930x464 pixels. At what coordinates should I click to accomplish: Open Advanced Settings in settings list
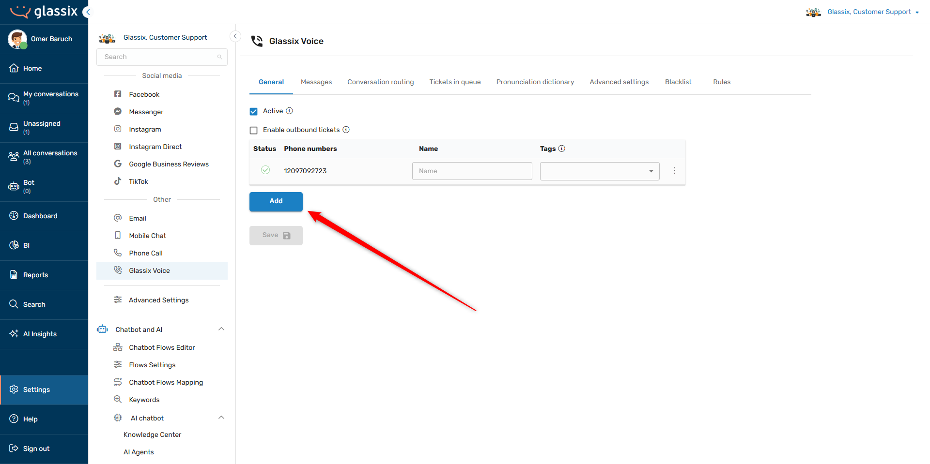[162, 300]
